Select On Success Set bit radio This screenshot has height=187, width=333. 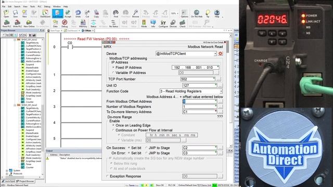coord(129,148)
